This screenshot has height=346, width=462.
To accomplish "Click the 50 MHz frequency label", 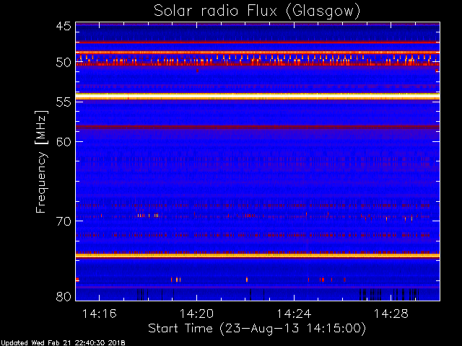I will tap(64, 63).
